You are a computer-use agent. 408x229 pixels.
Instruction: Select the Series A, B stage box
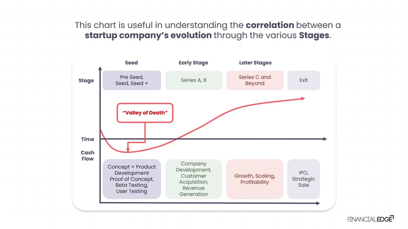(x=194, y=80)
